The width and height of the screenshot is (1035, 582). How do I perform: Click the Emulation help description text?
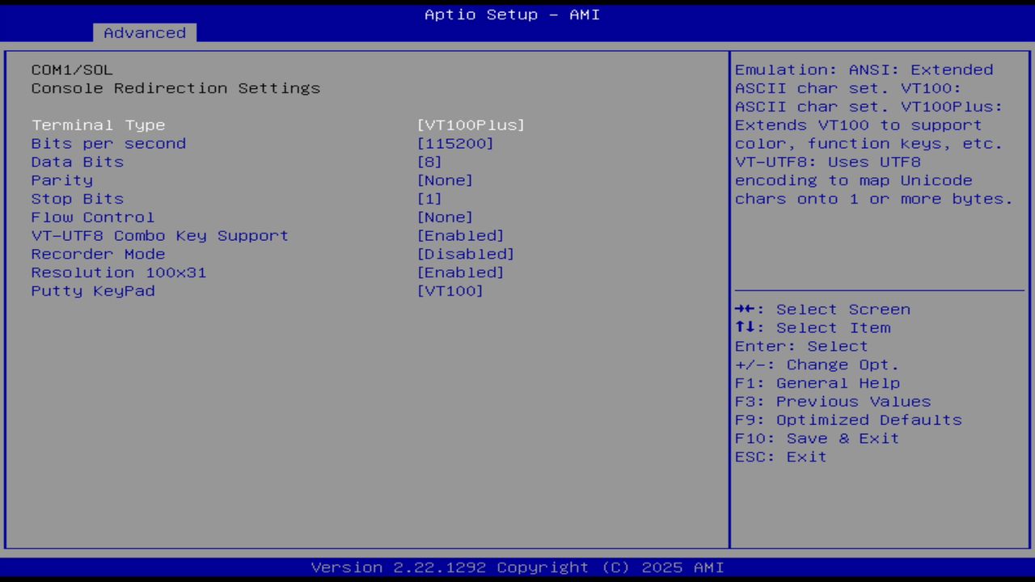tap(874, 134)
